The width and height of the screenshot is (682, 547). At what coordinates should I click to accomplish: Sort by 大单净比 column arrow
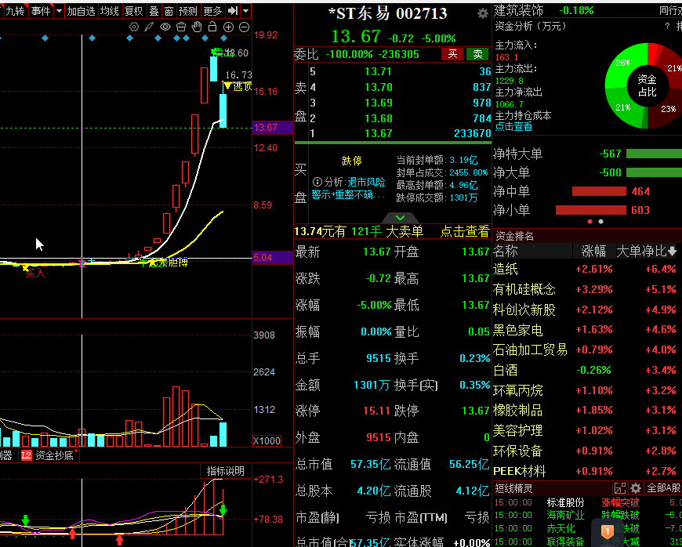coord(672,251)
